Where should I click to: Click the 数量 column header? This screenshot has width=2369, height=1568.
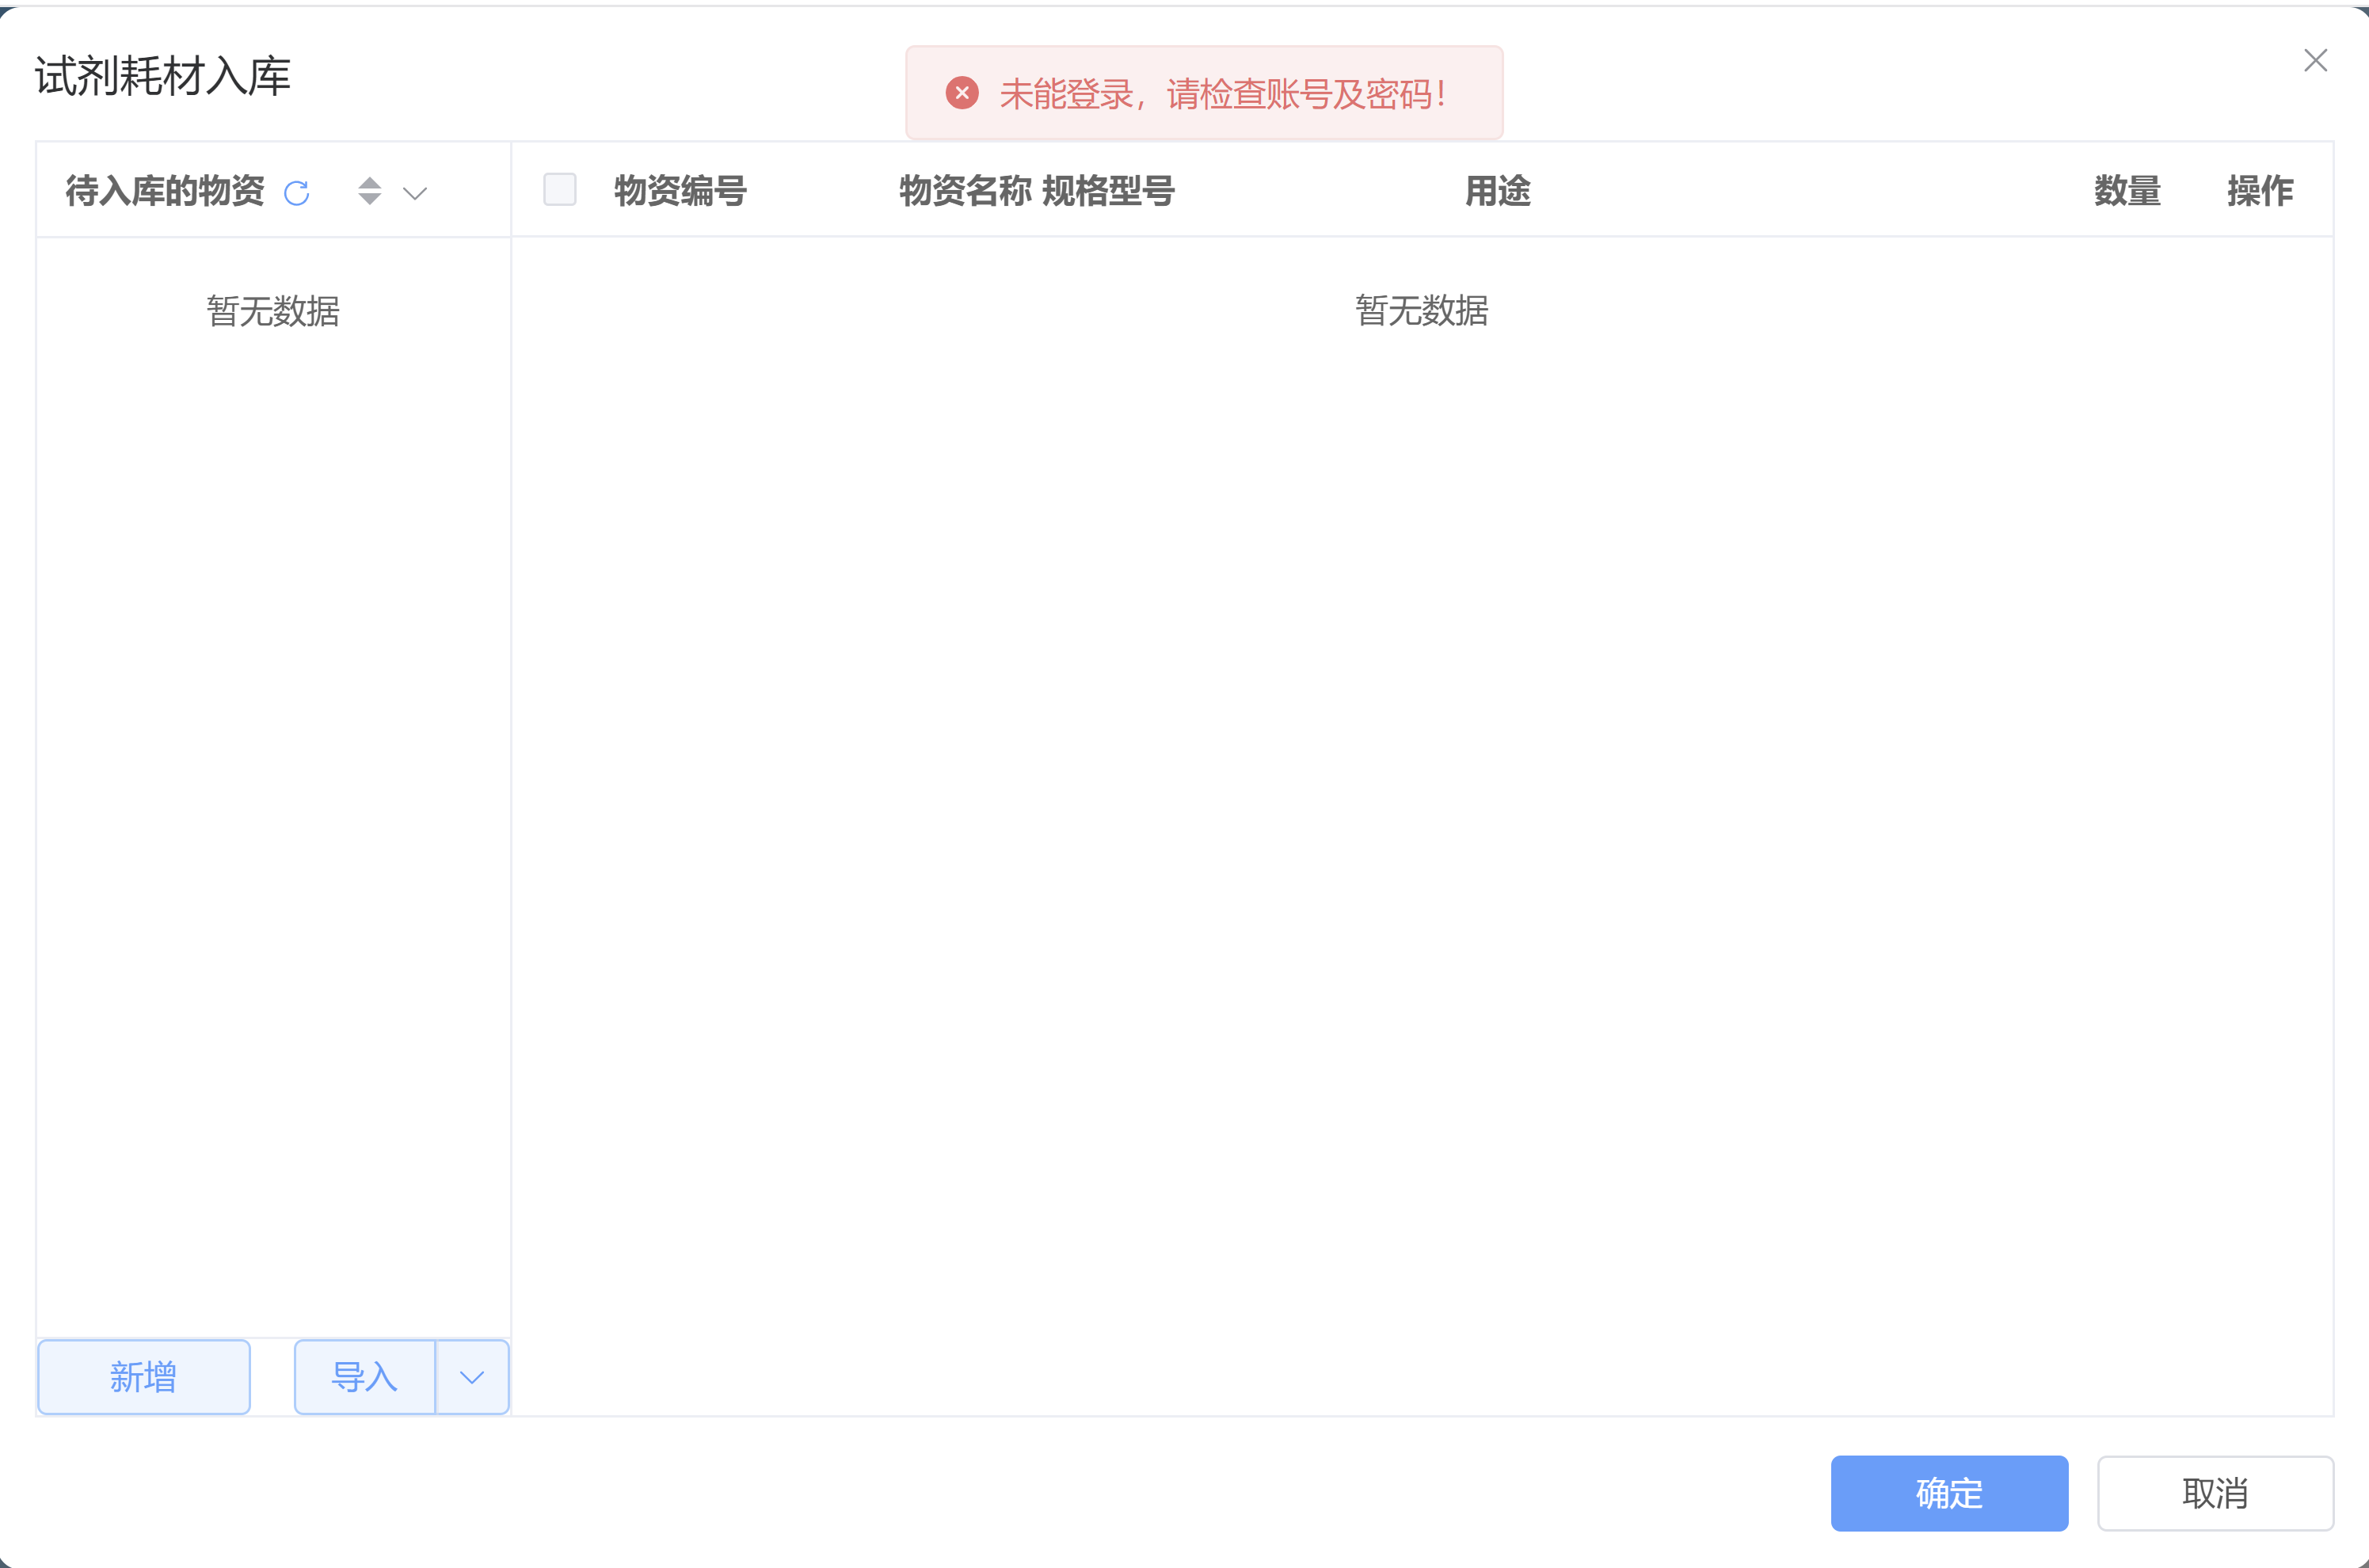click(x=2127, y=190)
